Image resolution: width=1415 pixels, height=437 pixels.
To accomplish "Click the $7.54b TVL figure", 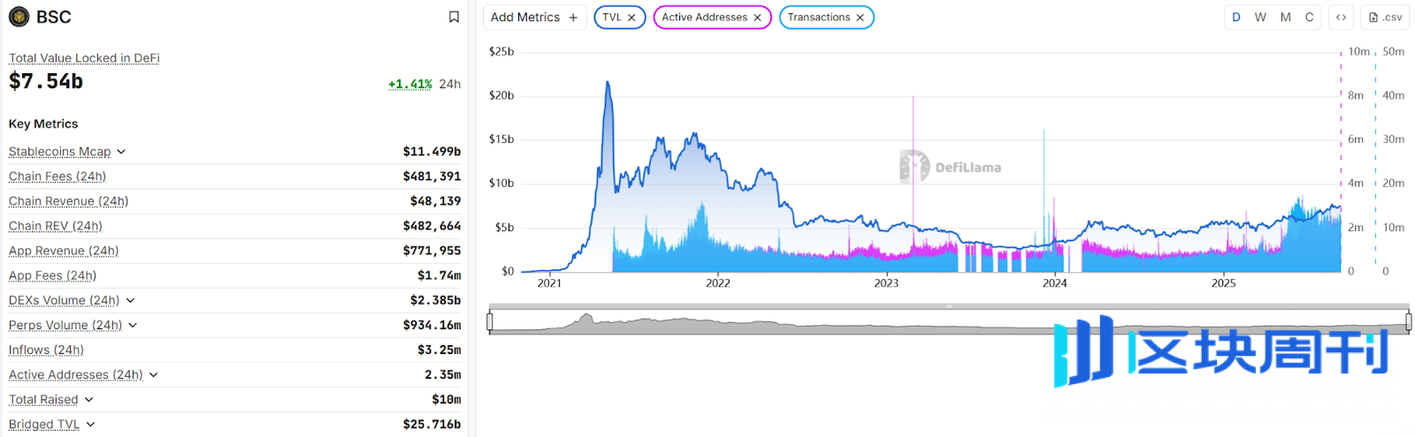I will [x=46, y=81].
